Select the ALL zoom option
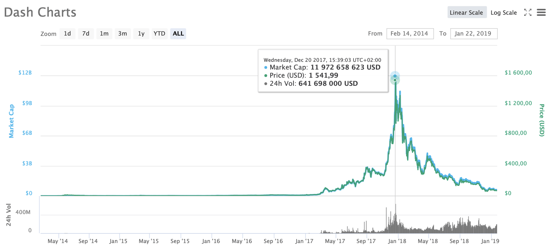This screenshot has width=549, height=250. tap(178, 34)
